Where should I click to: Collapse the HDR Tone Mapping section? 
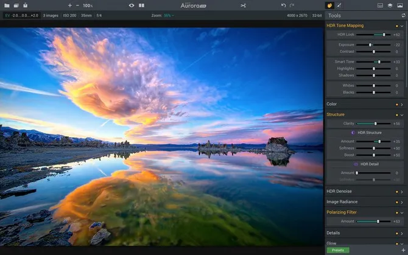click(402, 26)
